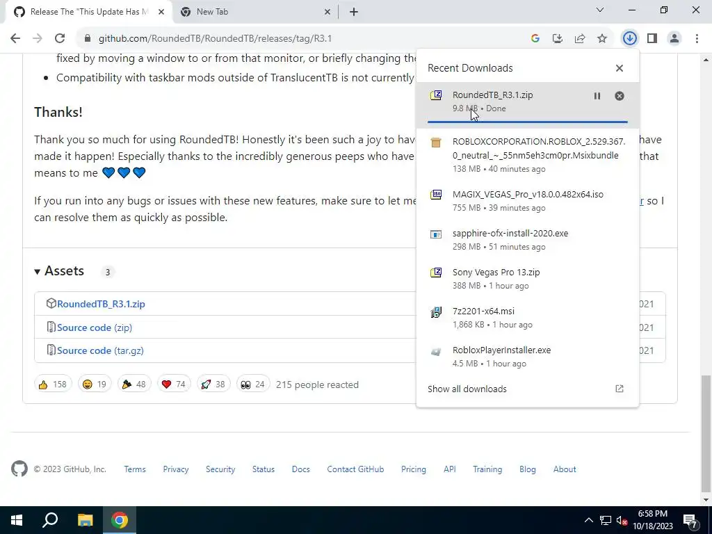This screenshot has width=712, height=534.
Task: Toggle the Chrome side panel
Action: [652, 39]
